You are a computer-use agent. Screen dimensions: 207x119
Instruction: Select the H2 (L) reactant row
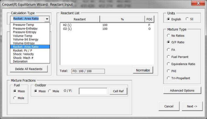point(107,25)
